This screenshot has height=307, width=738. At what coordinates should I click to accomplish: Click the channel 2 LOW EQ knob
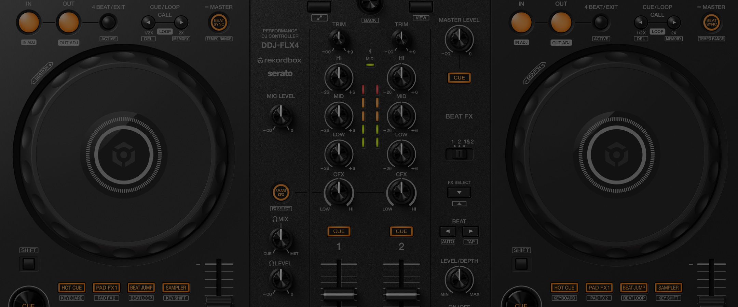click(x=401, y=154)
